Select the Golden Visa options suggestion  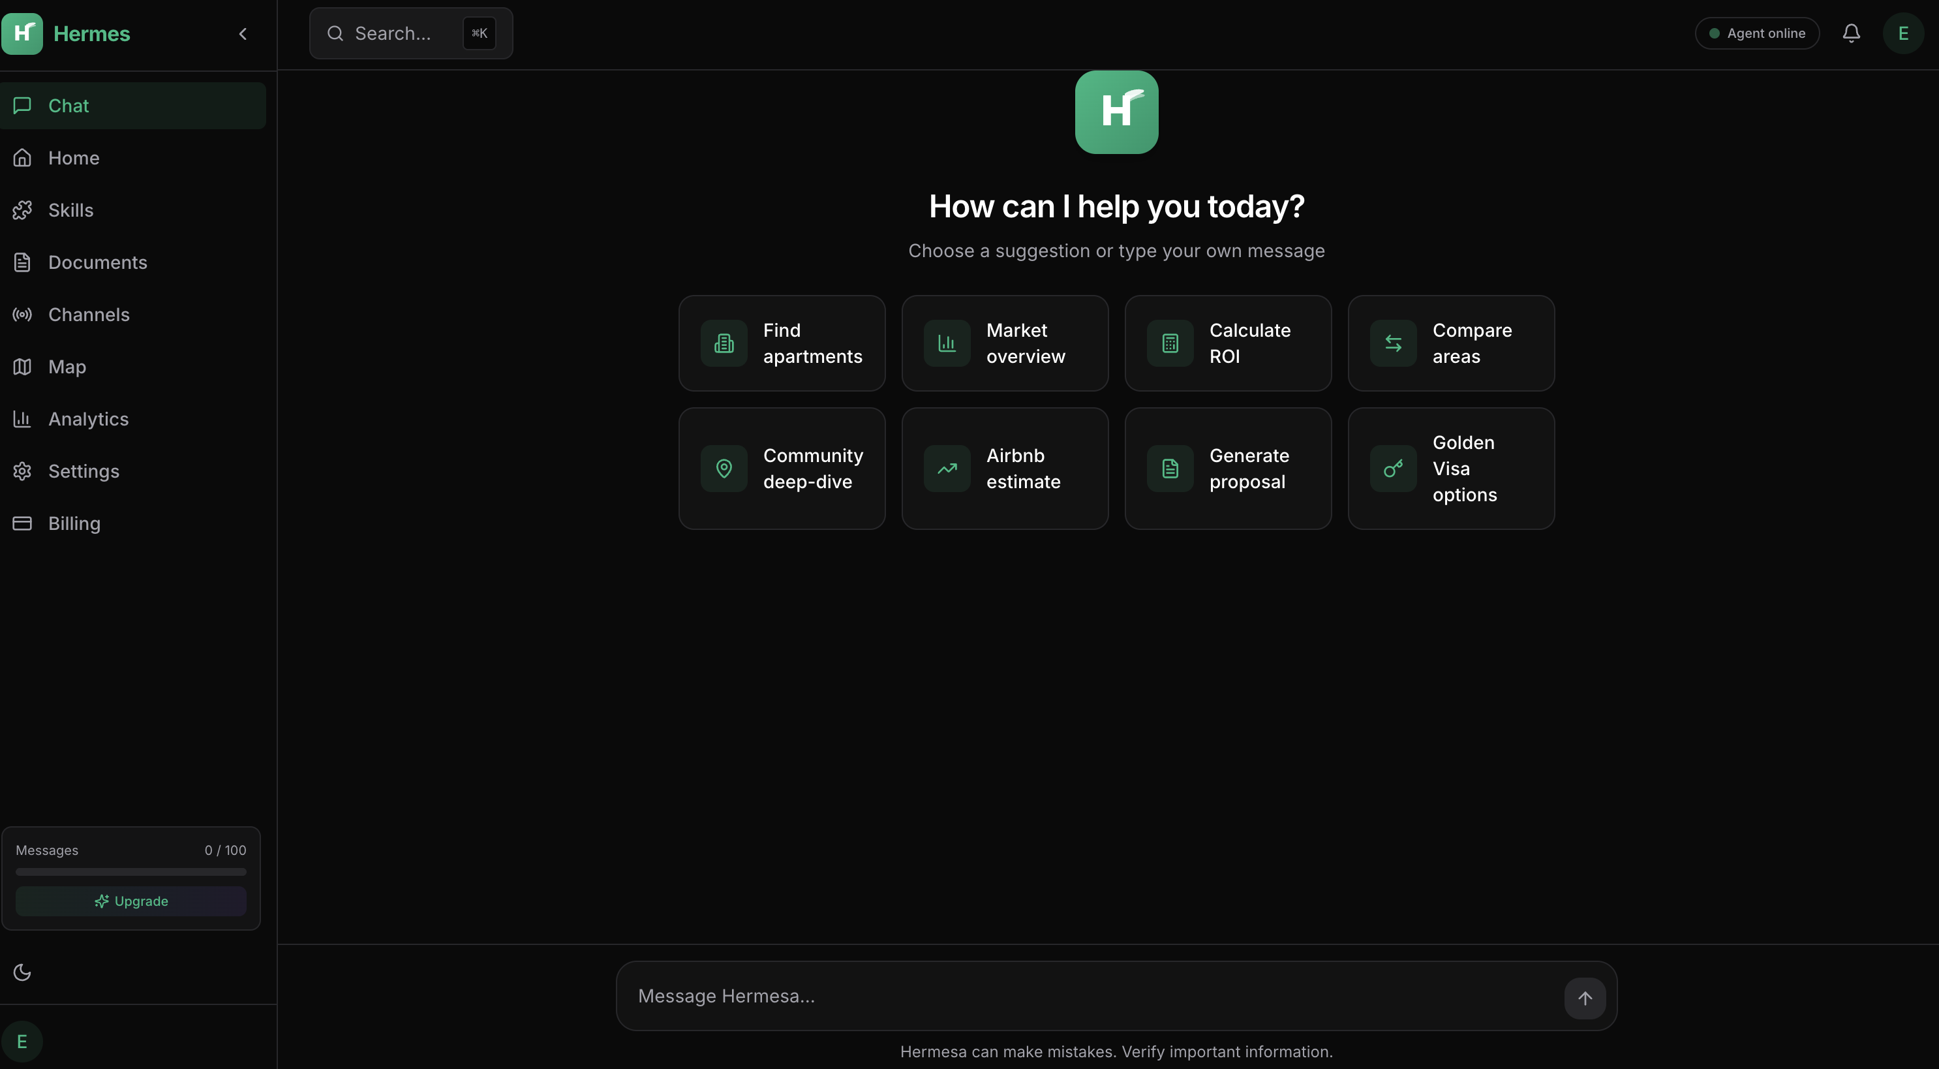[1450, 468]
